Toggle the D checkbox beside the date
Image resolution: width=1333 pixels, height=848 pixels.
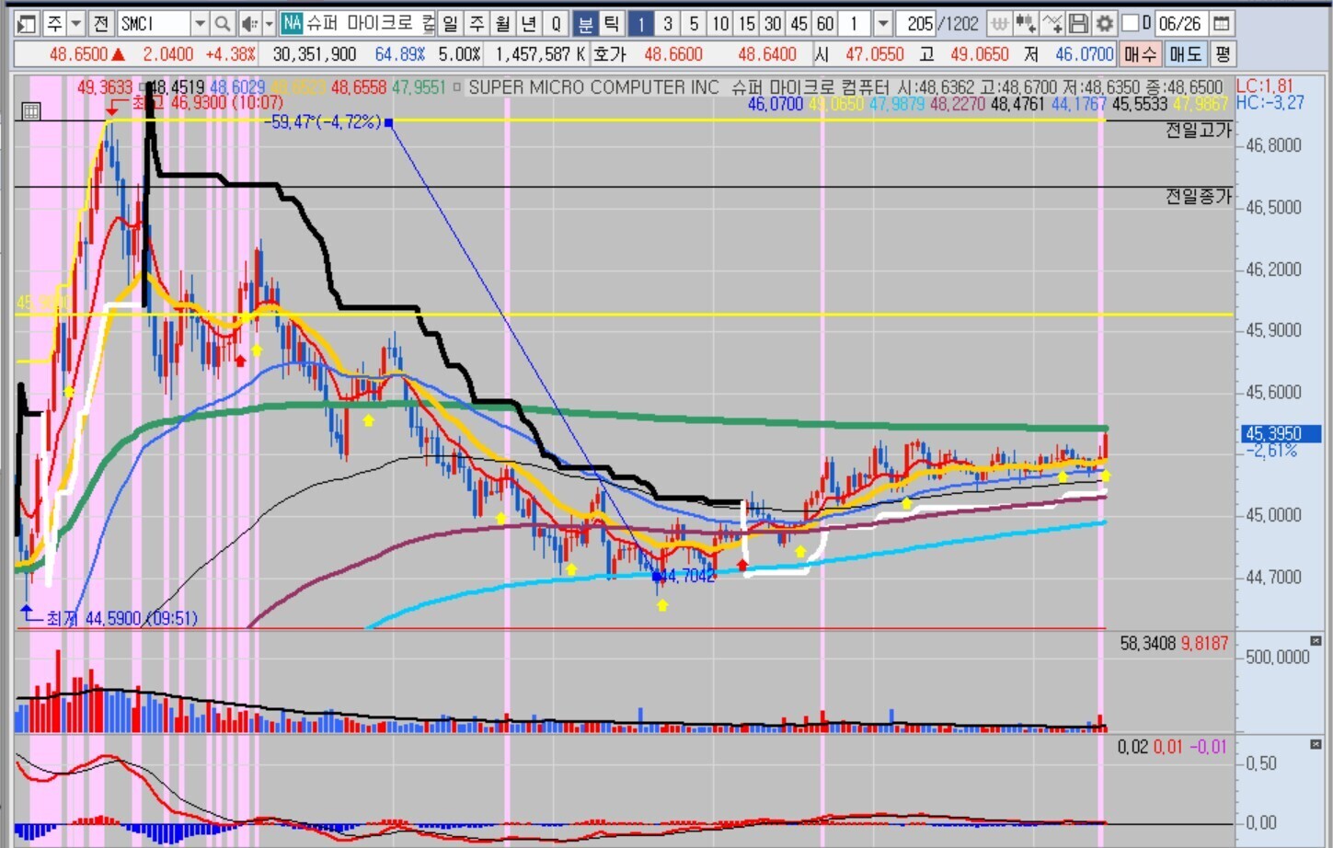coord(1131,23)
